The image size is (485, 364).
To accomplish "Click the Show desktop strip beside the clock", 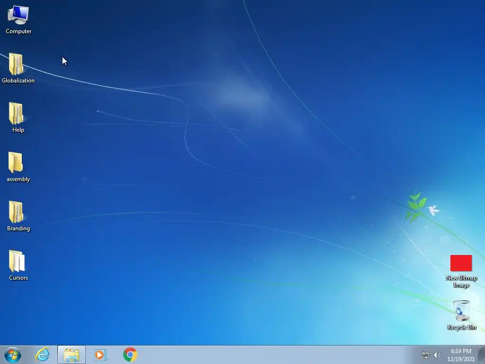I will coord(482,355).
